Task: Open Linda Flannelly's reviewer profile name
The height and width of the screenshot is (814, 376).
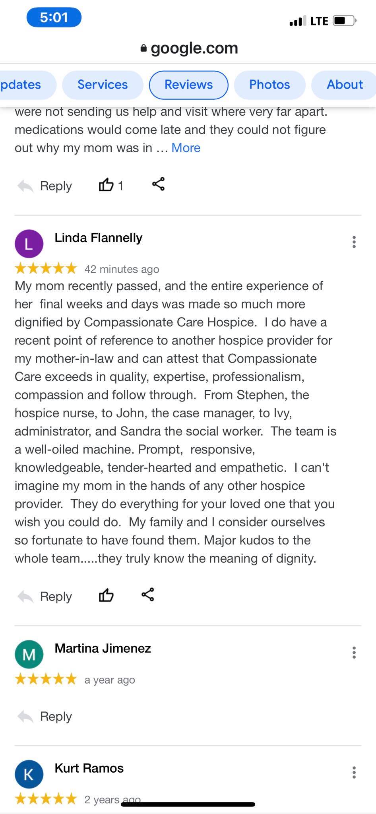Action: 98,238
